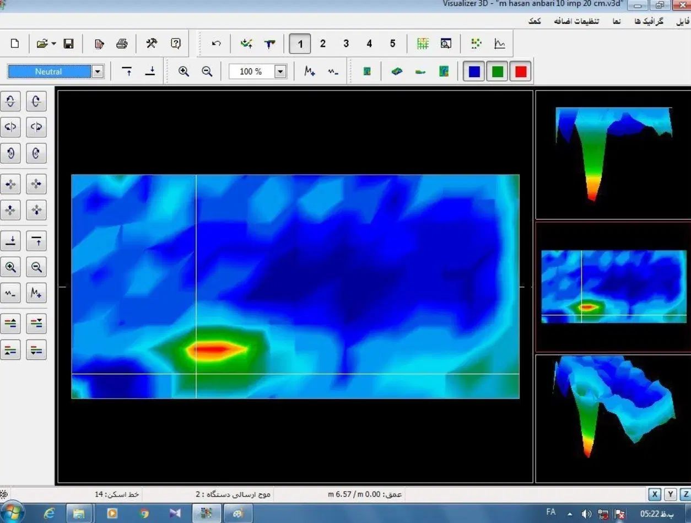Open a scan file with the folder icon

tap(42, 44)
